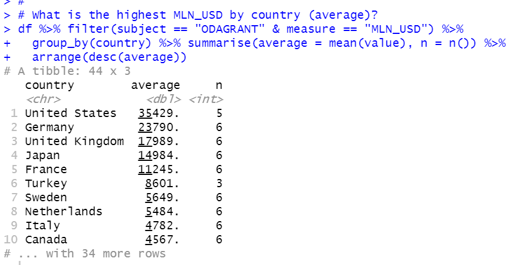Click the 'France' country cell
The width and height of the screenshot is (515, 265).
pyautogui.click(x=46, y=170)
